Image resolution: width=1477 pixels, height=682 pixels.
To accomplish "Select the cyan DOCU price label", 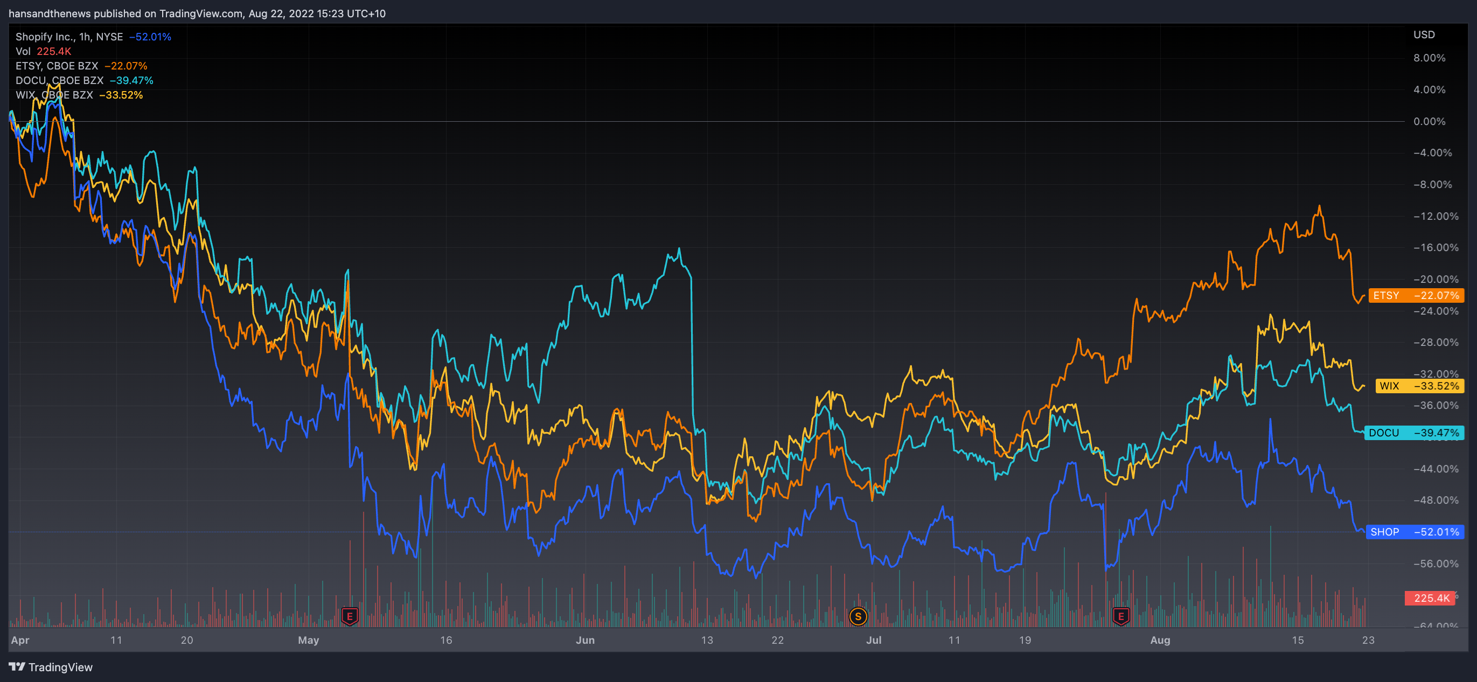I will 1413,433.
